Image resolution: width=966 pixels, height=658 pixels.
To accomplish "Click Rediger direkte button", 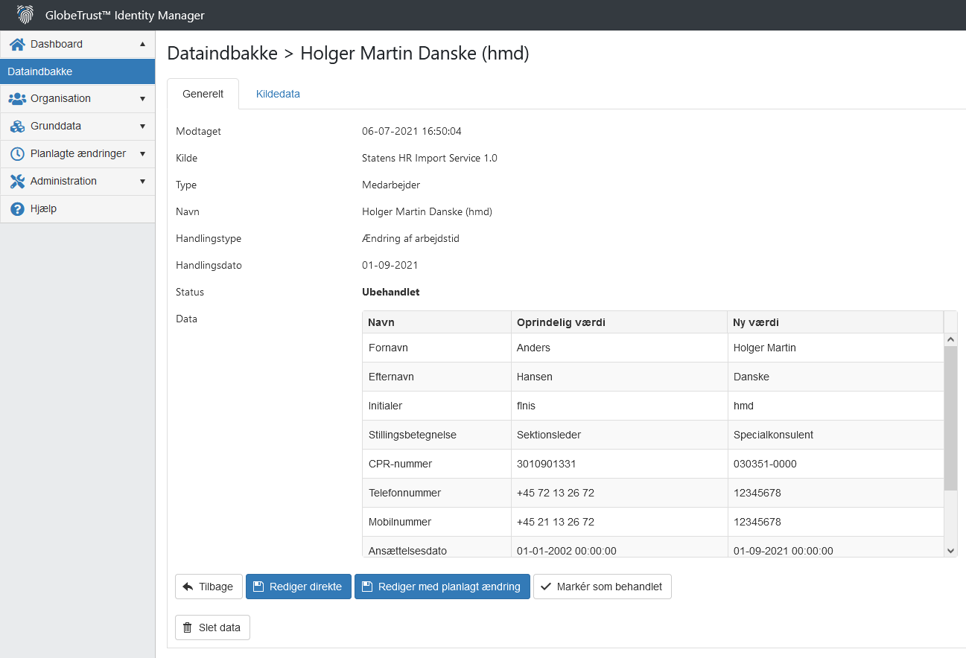I will pos(298,587).
